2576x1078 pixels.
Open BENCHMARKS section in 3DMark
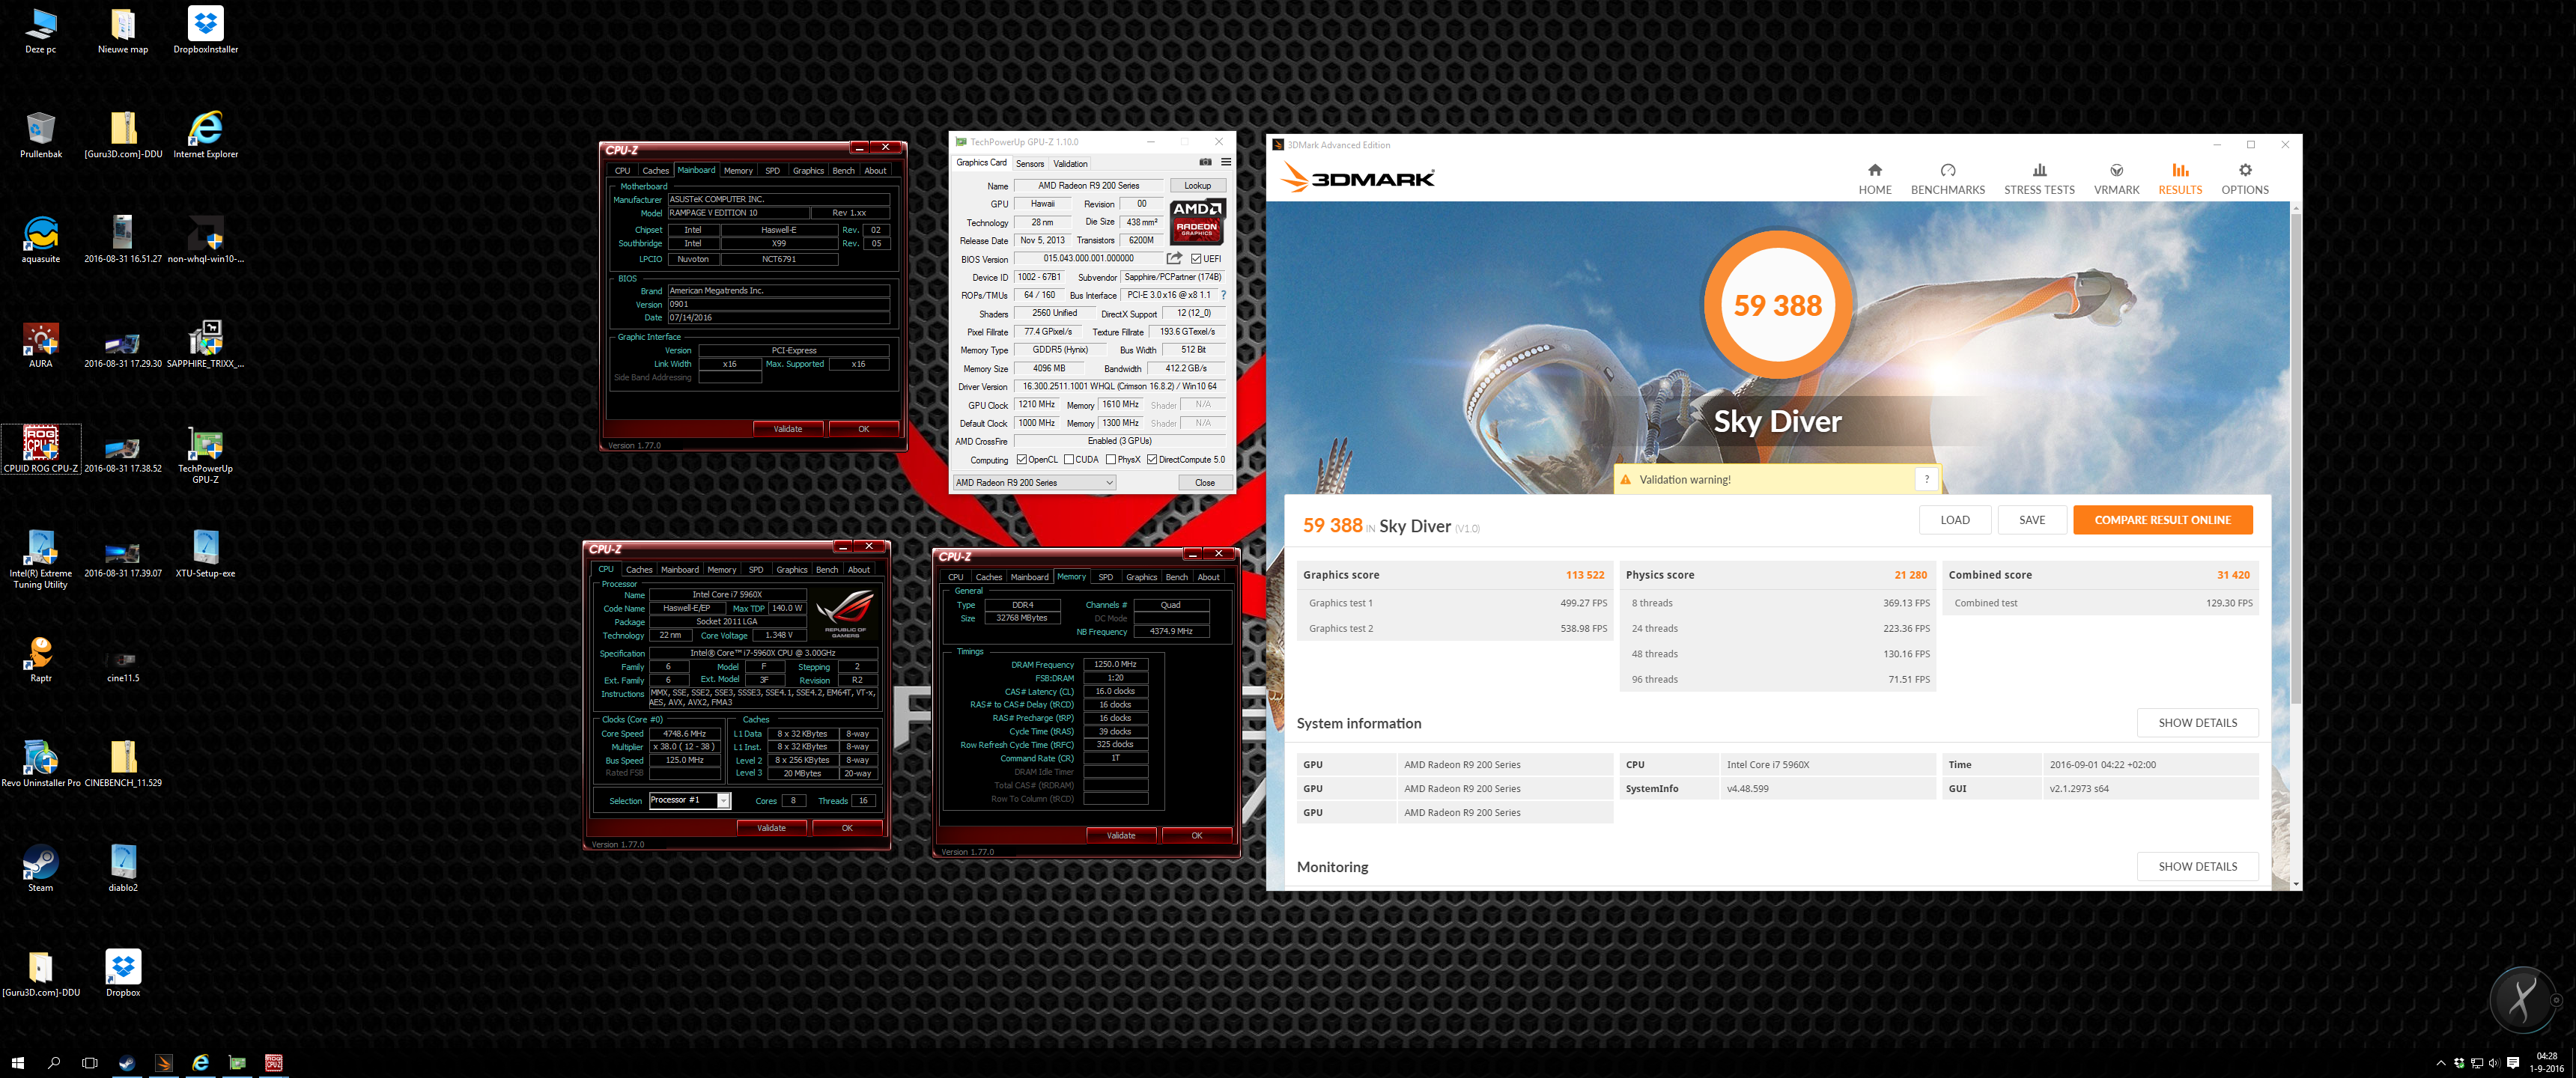click(x=1947, y=179)
